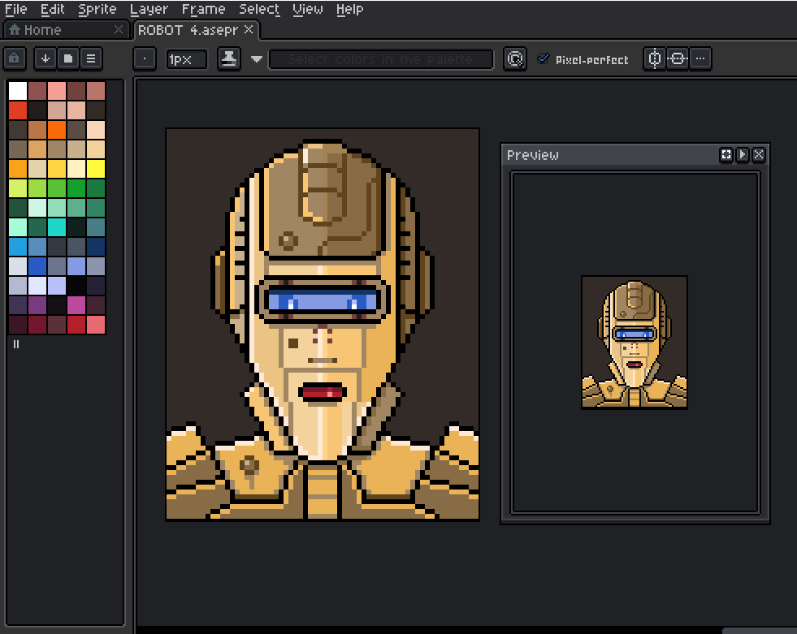Image resolution: width=797 pixels, height=634 pixels.
Task: Open the Sprite menu
Action: point(97,9)
